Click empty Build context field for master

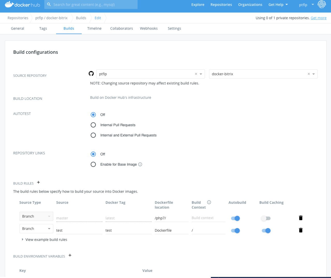click(x=208, y=218)
